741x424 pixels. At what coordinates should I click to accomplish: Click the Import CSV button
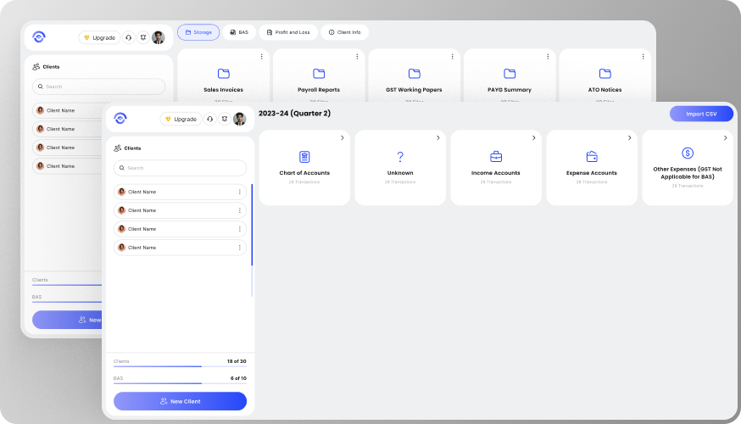pyautogui.click(x=701, y=114)
